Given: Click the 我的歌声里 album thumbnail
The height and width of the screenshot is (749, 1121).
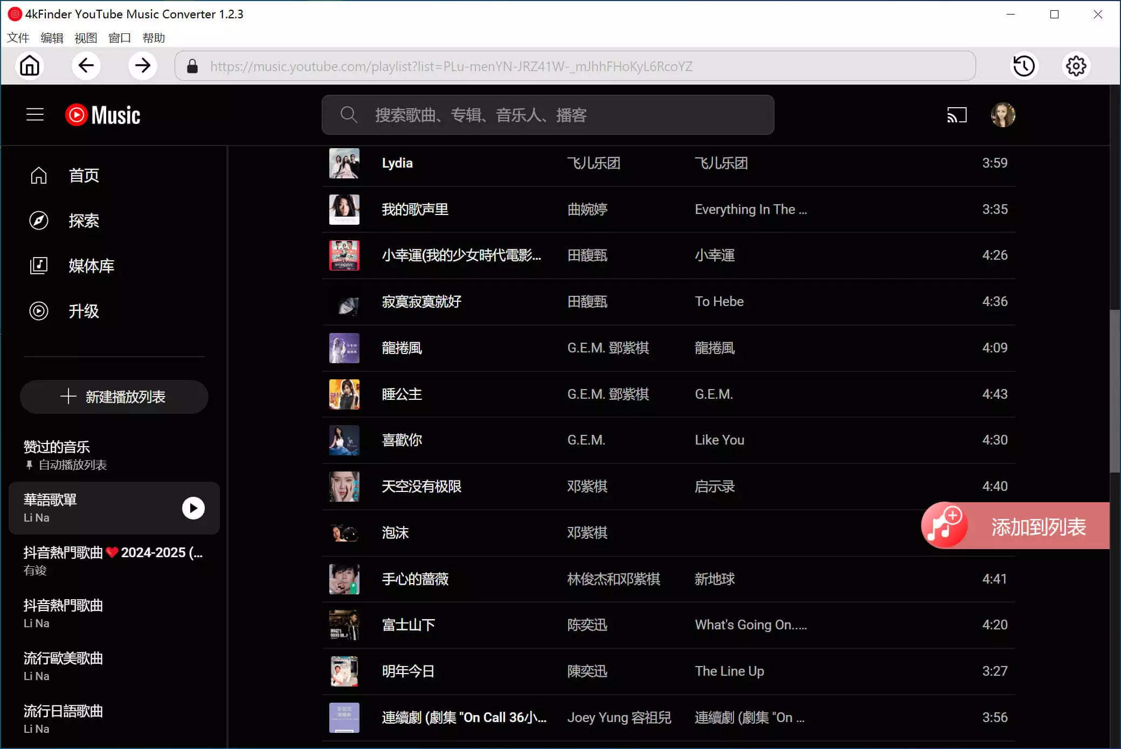Looking at the screenshot, I should tap(344, 210).
